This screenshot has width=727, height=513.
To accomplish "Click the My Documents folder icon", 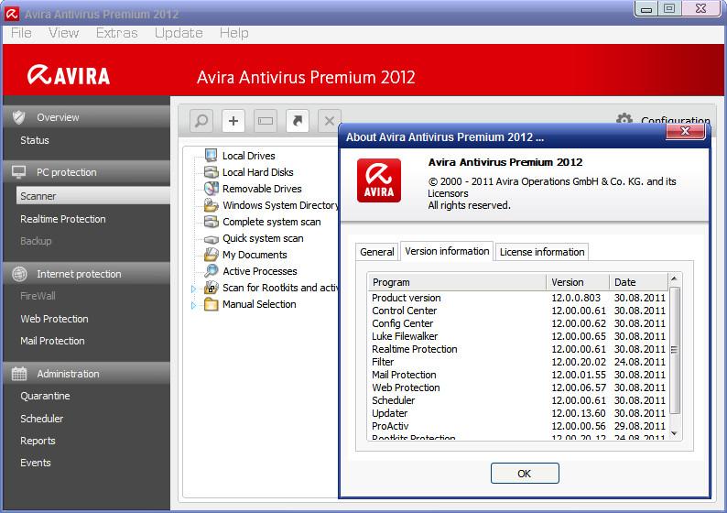I will pos(211,255).
